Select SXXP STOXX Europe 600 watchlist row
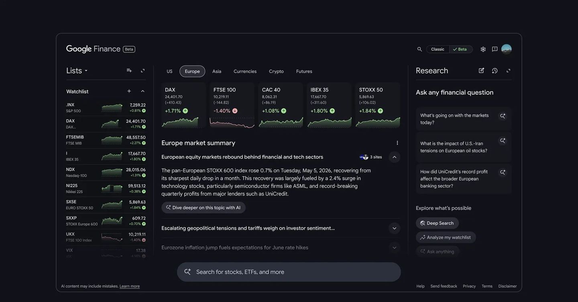The height and width of the screenshot is (302, 578). (x=106, y=221)
